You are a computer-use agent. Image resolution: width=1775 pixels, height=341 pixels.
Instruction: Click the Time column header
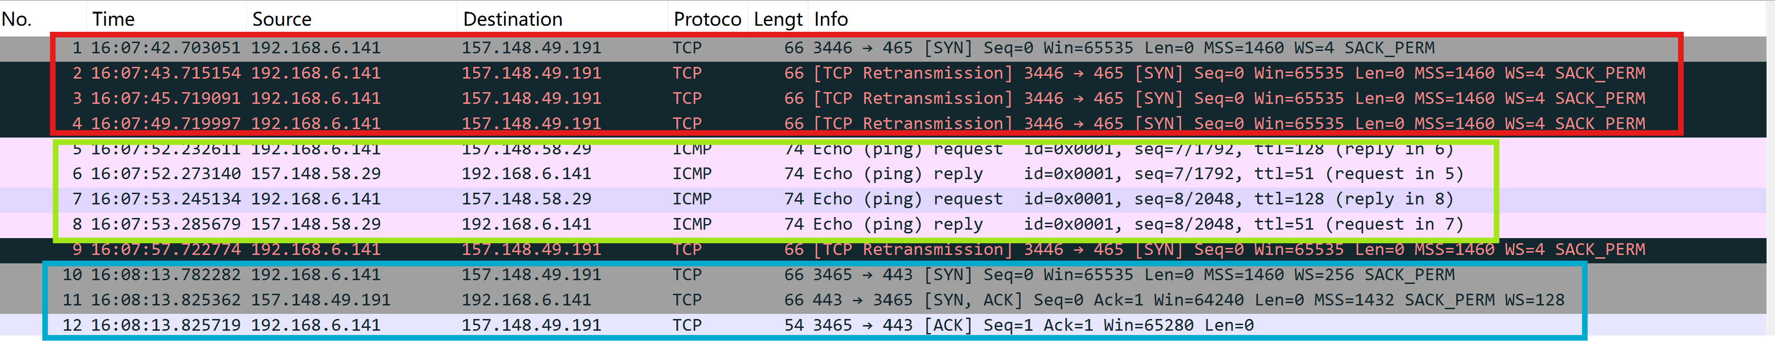coord(114,19)
